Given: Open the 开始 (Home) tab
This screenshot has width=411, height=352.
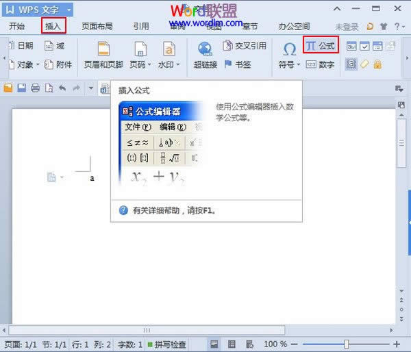Looking at the screenshot, I should tap(17, 27).
